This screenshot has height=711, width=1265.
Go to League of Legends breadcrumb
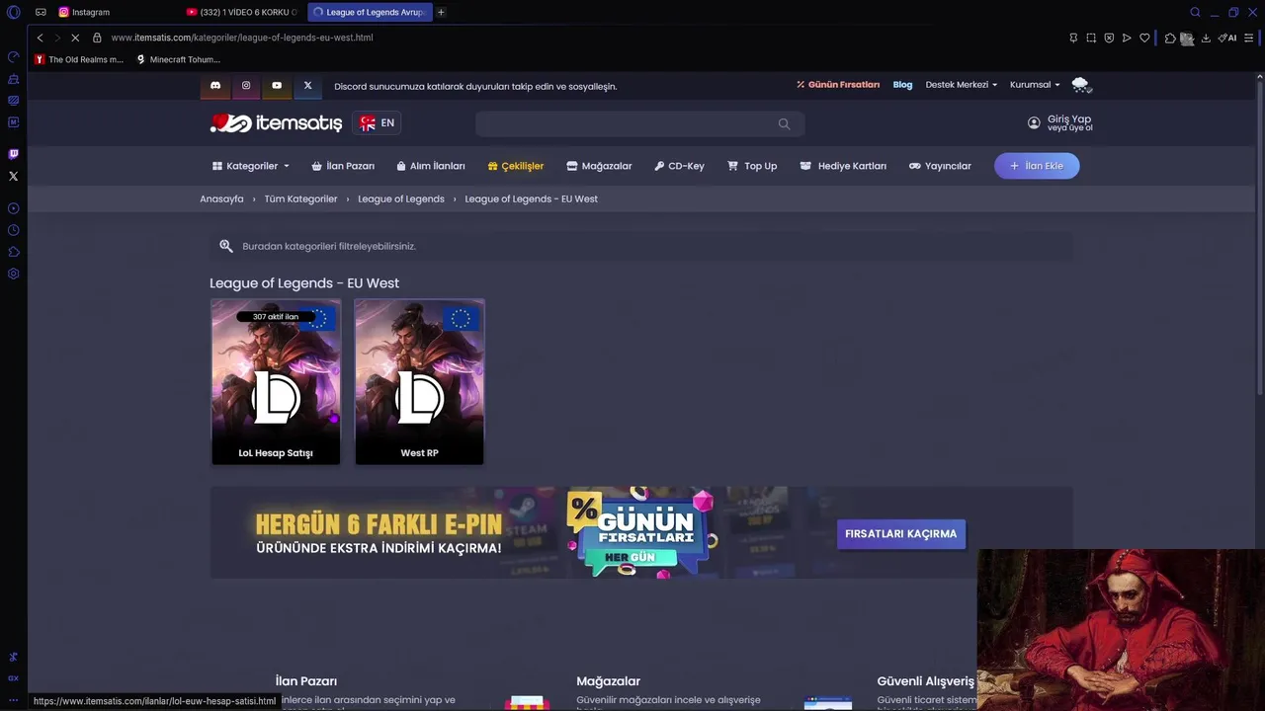tap(400, 198)
